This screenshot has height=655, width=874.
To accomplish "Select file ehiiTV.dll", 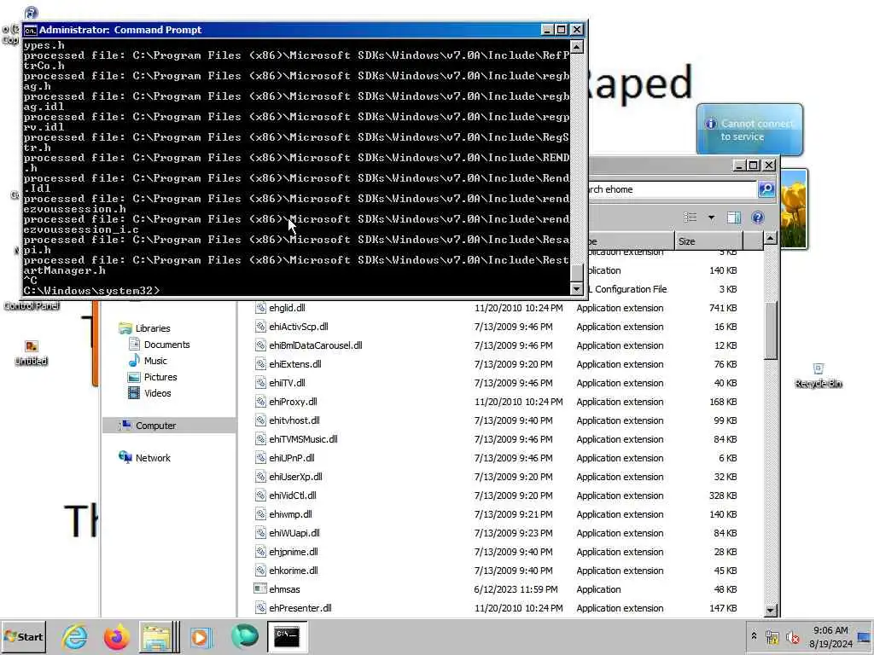I will 287,383.
